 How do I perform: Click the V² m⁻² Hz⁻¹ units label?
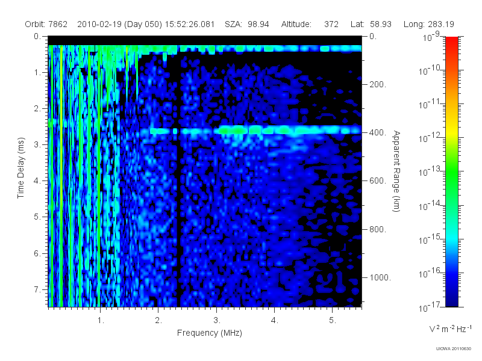[x=450, y=329]
